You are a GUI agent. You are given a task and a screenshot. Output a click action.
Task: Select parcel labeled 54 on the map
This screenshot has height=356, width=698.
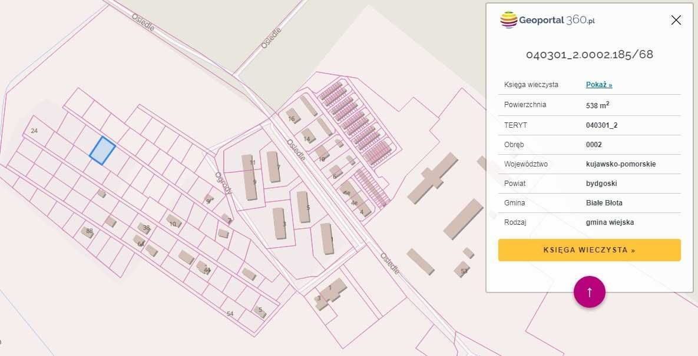230,314
